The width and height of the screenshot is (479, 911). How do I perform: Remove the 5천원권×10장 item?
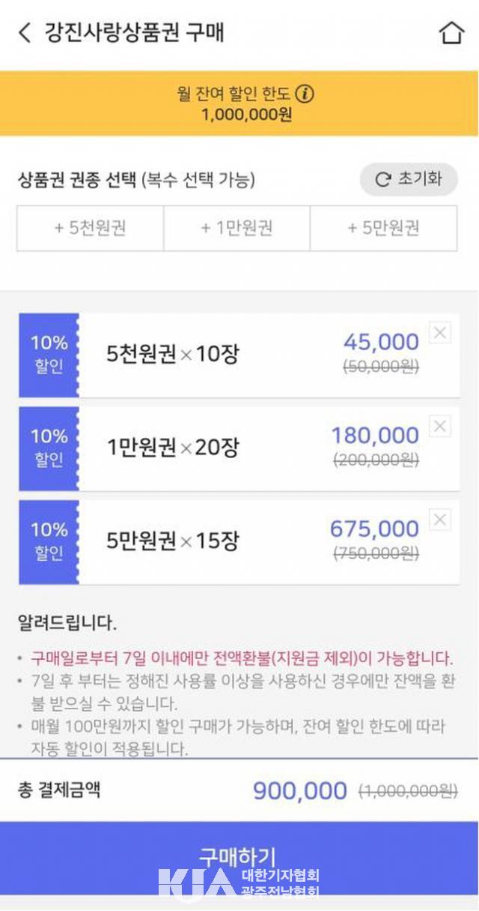pyautogui.click(x=440, y=333)
